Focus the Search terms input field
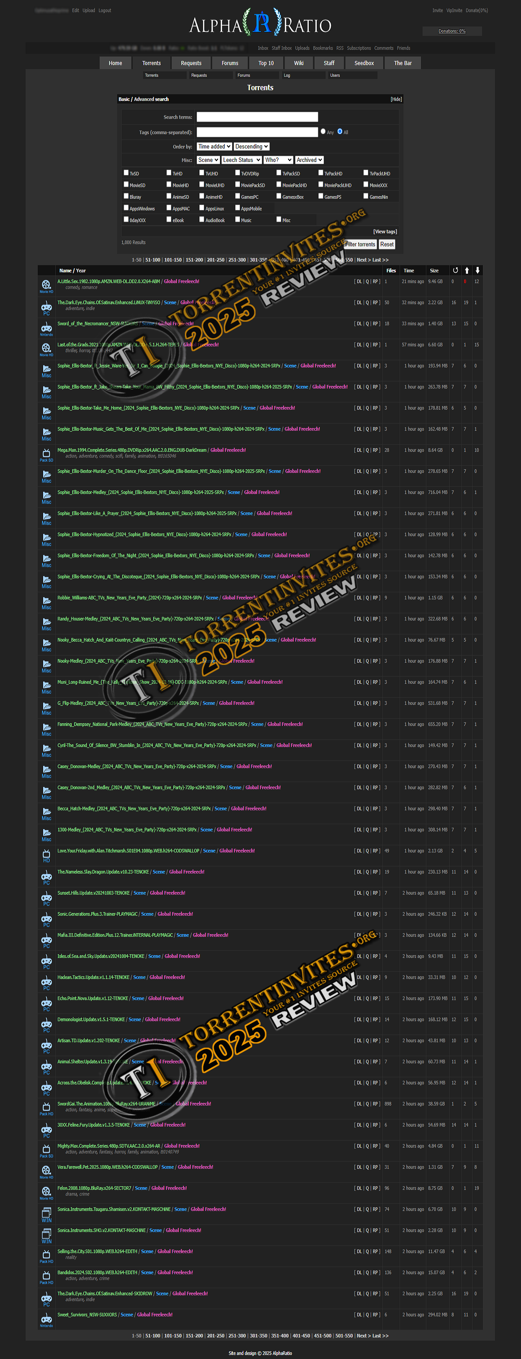The height and width of the screenshot is (1359, 521). pos(257,117)
